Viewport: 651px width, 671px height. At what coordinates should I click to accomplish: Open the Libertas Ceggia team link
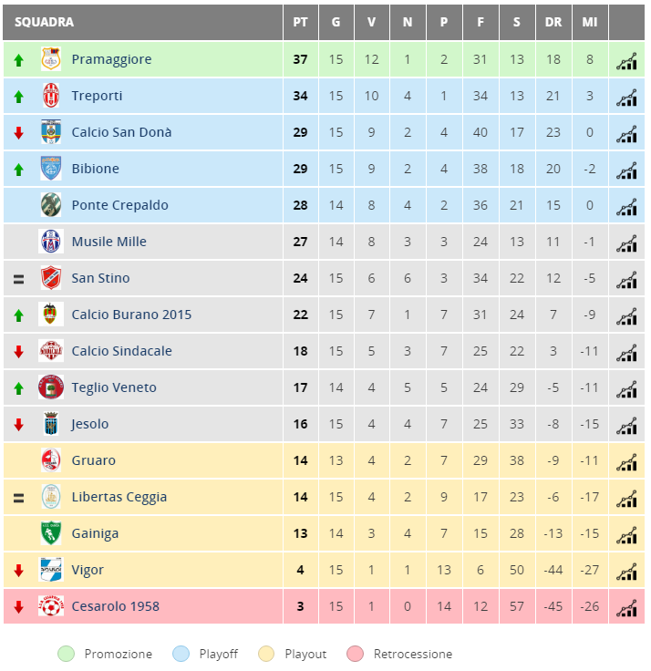coord(119,497)
